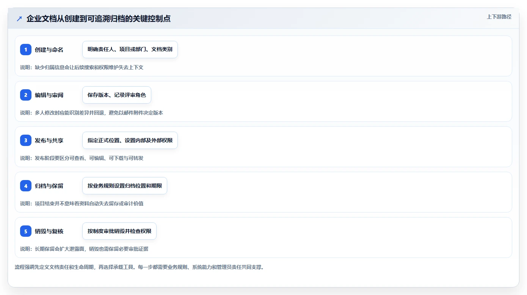Click the 编辑与审阅 step label
This screenshot has height=295, width=527.
pyautogui.click(x=49, y=95)
